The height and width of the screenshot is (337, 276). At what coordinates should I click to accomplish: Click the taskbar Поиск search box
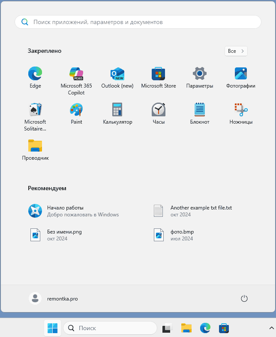point(110,328)
